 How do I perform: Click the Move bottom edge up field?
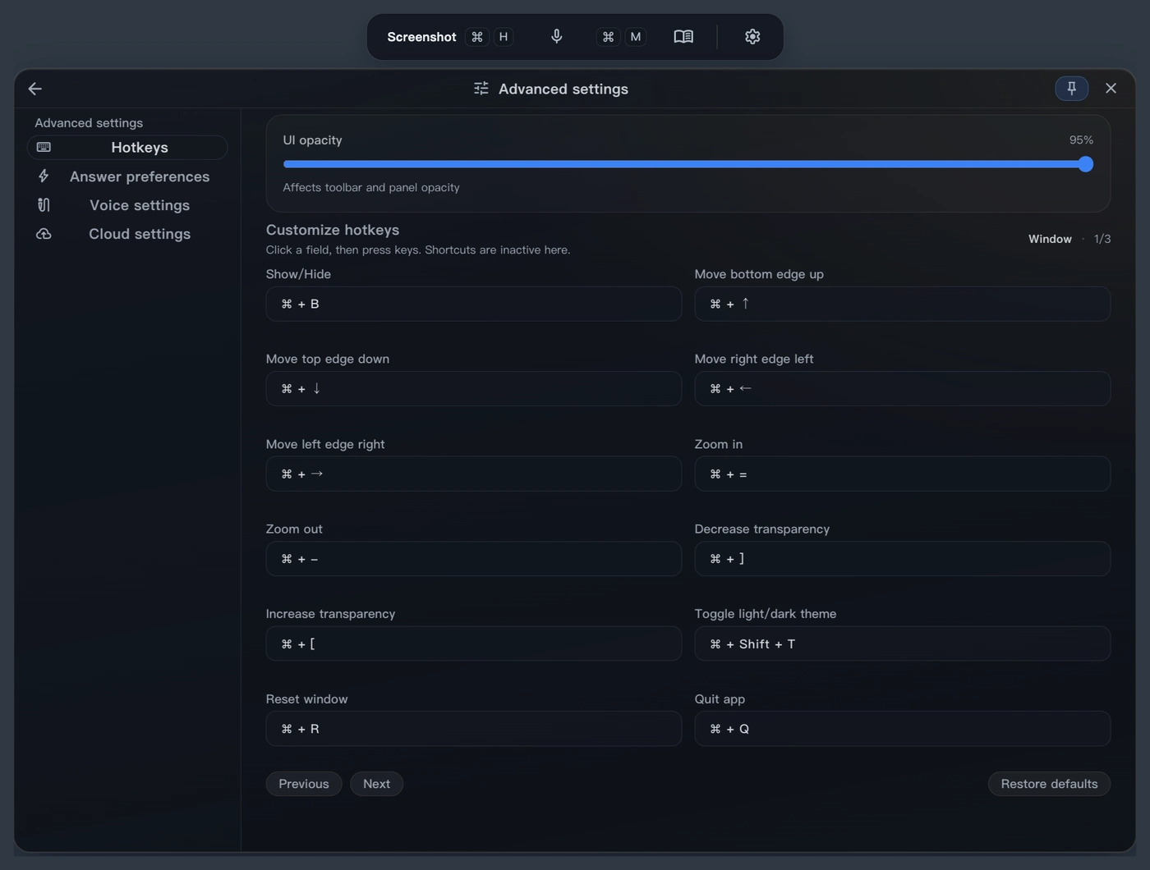point(903,304)
